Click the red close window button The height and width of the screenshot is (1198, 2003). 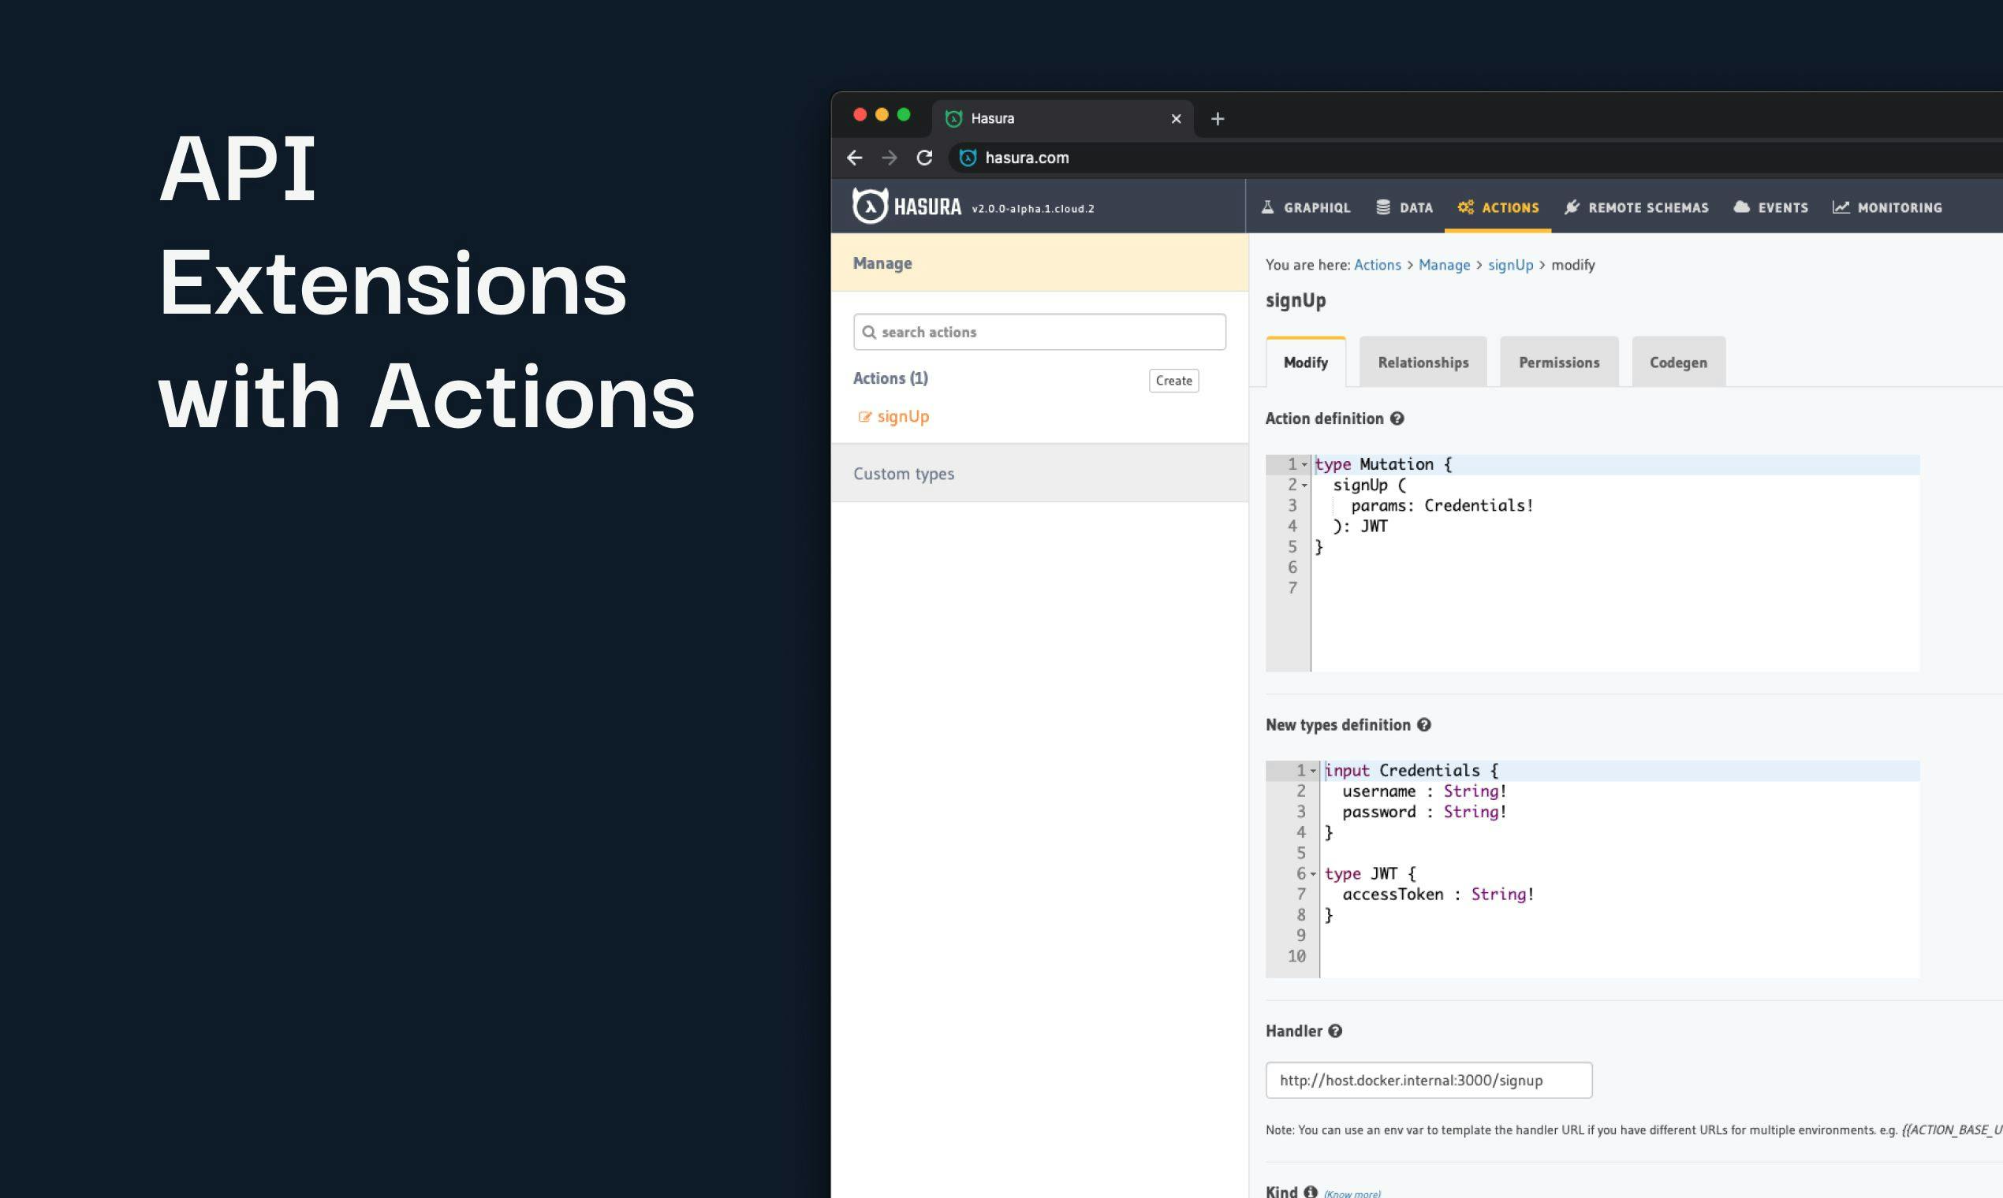(860, 114)
